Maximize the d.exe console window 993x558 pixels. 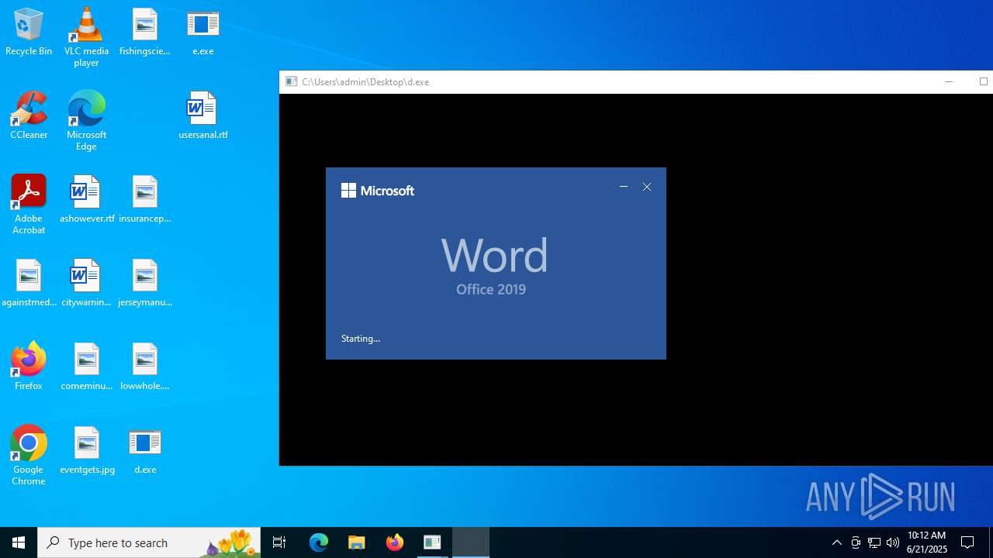(x=983, y=81)
